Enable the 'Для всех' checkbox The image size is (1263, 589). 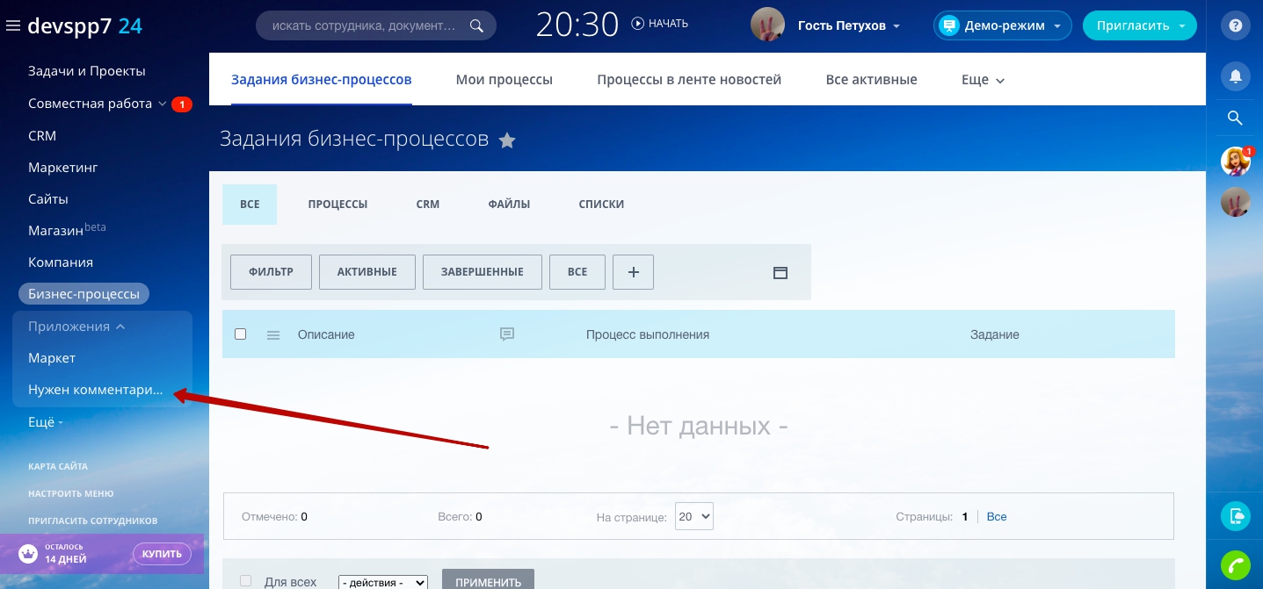(x=246, y=581)
